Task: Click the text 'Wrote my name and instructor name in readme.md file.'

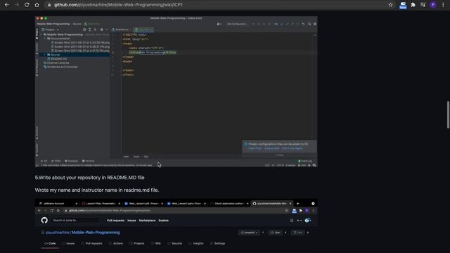Action: click(x=97, y=190)
